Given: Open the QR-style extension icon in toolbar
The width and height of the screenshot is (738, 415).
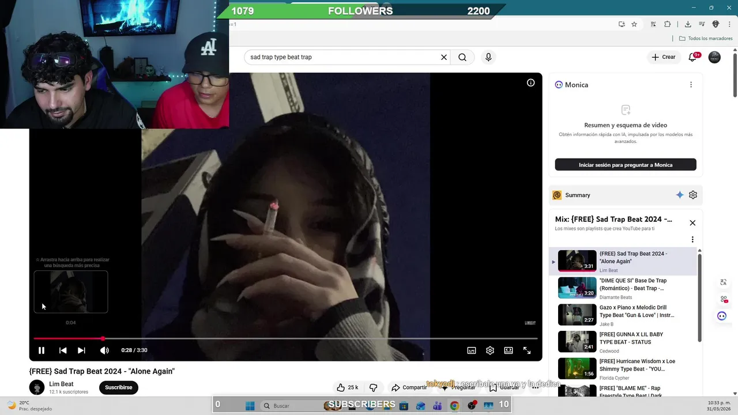Looking at the screenshot, I should (x=653, y=24).
